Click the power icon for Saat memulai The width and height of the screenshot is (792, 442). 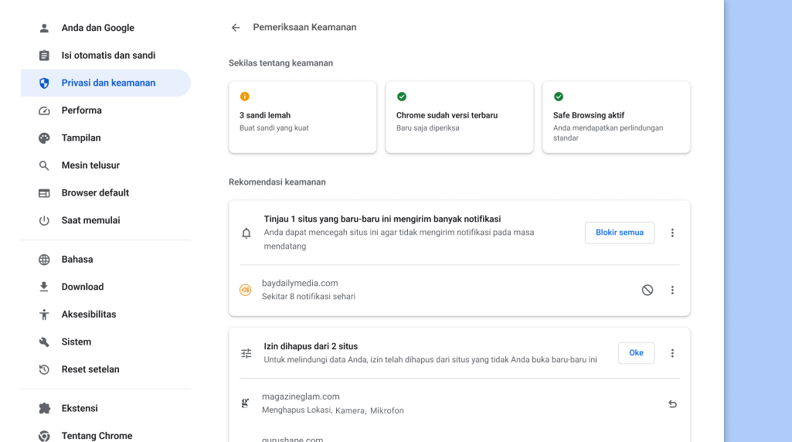tap(44, 220)
